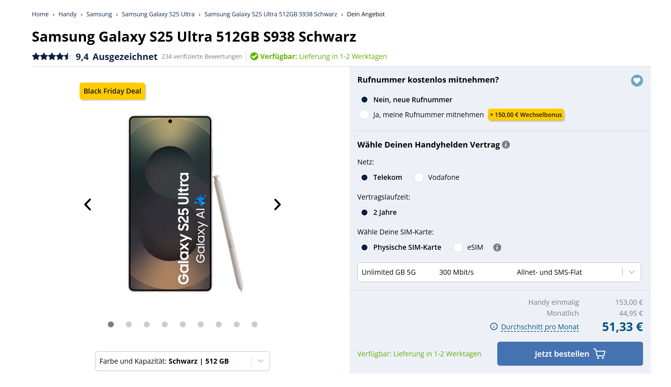Screen dimensions: 671x387
Task: Click green availability checkmark icon
Action: pyautogui.click(x=254, y=57)
